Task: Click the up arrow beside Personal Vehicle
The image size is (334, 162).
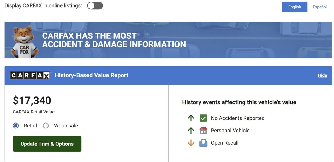Action: pos(191,131)
